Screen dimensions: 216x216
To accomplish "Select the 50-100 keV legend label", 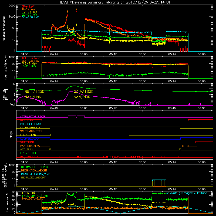I will point(31,17).
